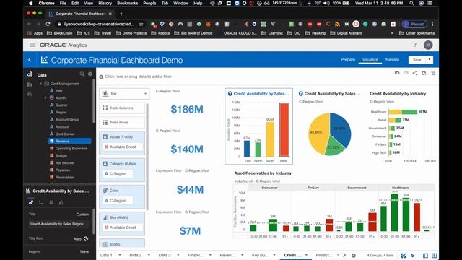Open the user profile avatar
Screen dimensions: 462x260
point(428,45)
